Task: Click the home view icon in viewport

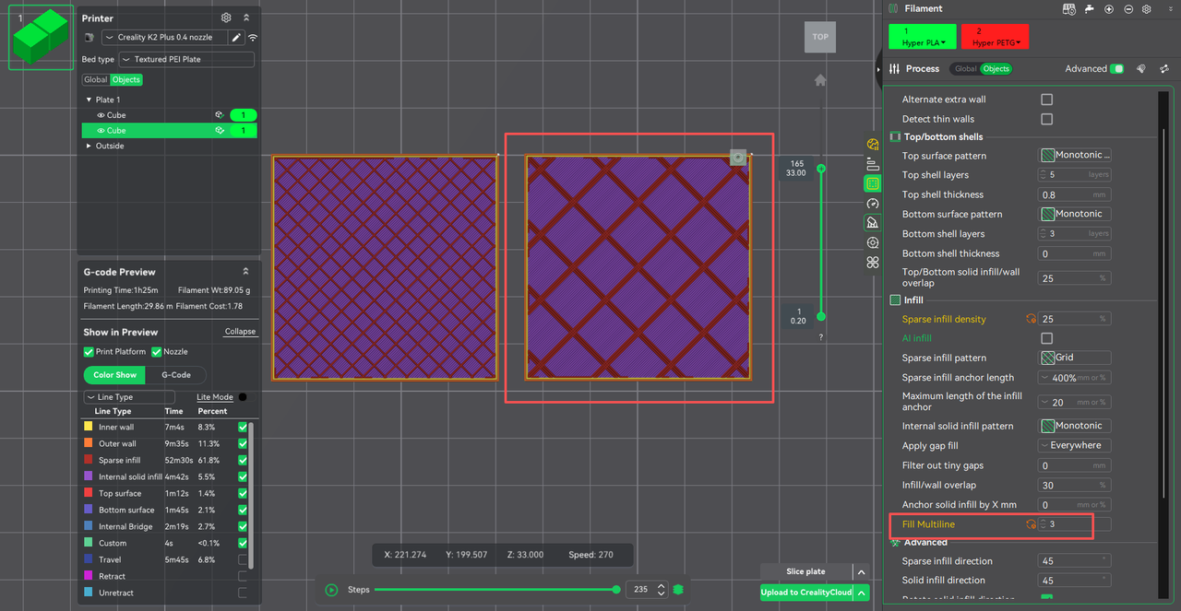Action: click(x=819, y=80)
